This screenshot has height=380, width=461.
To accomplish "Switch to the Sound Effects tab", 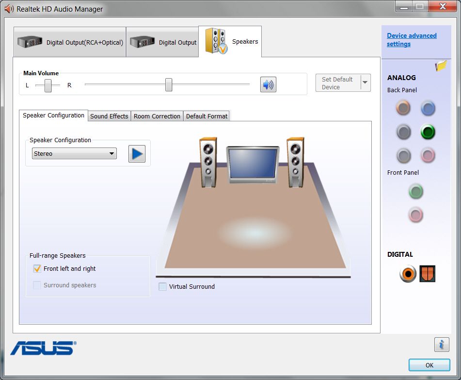I will pos(109,116).
